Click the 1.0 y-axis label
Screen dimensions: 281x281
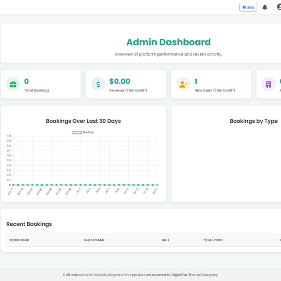coord(9,136)
